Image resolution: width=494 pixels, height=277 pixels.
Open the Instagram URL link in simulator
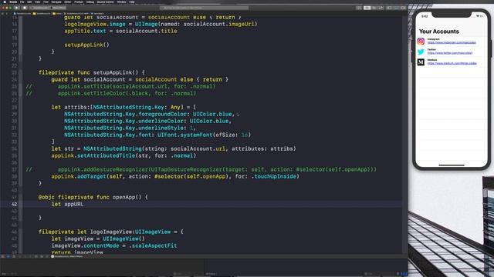point(452,42)
